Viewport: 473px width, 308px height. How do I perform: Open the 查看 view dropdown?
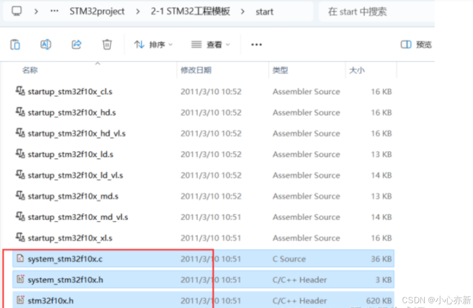tap(211, 44)
